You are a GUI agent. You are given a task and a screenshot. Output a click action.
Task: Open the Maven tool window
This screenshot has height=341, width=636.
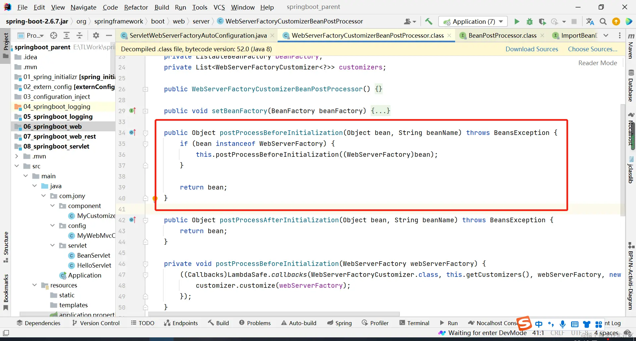click(631, 46)
